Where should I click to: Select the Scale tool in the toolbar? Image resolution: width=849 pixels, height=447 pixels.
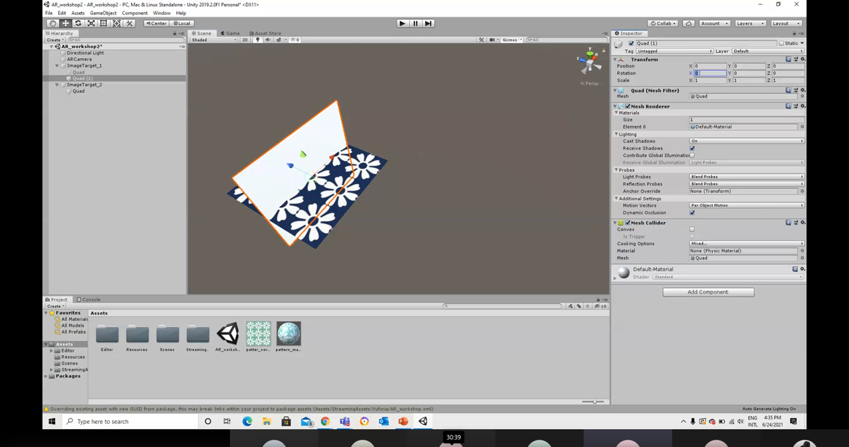tap(91, 23)
